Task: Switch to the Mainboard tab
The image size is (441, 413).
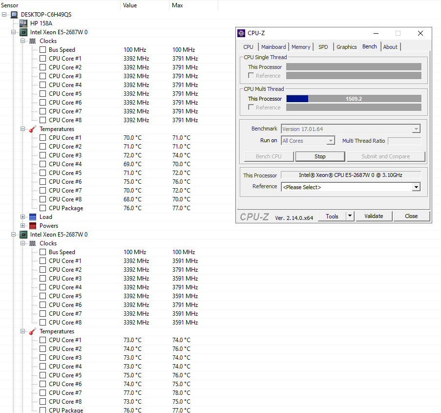Action: click(273, 47)
